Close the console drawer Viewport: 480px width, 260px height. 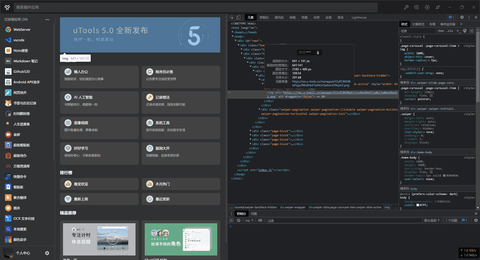point(476,213)
